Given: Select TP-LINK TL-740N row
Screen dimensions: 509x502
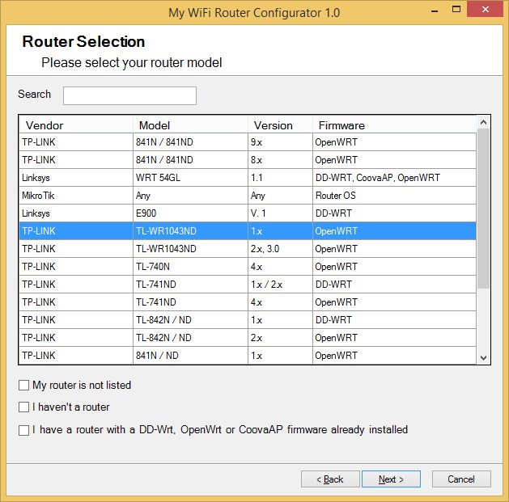Looking at the screenshot, I should click(x=248, y=267).
